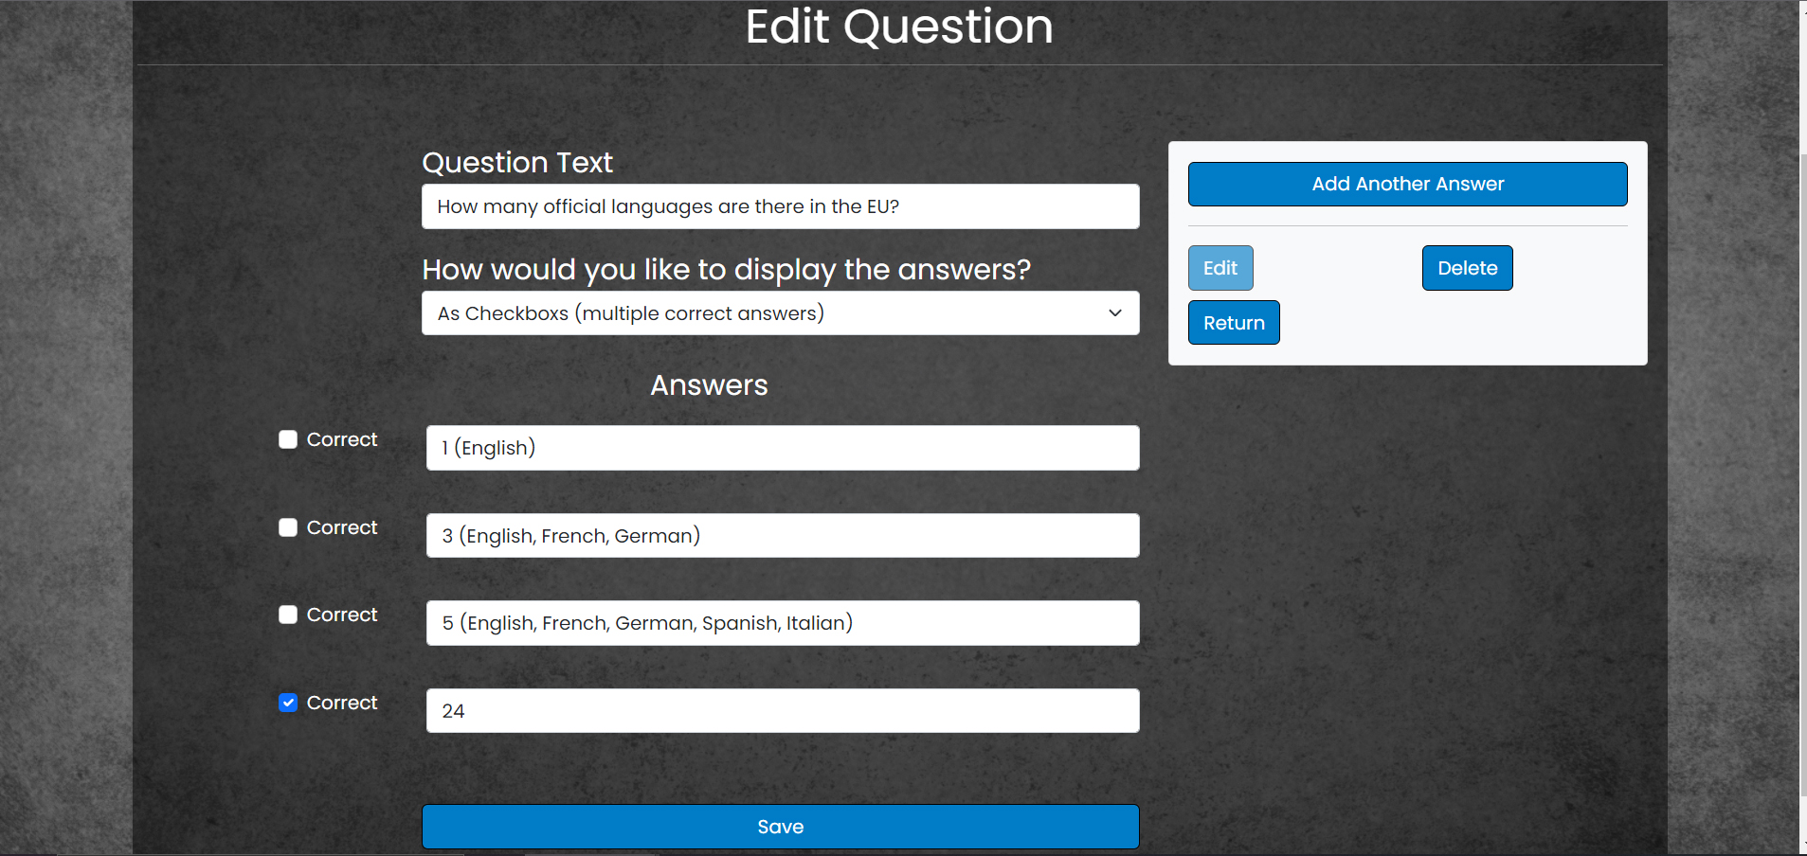The image size is (1807, 856).
Task: Open the answer display type dropdown
Action: pos(781,313)
